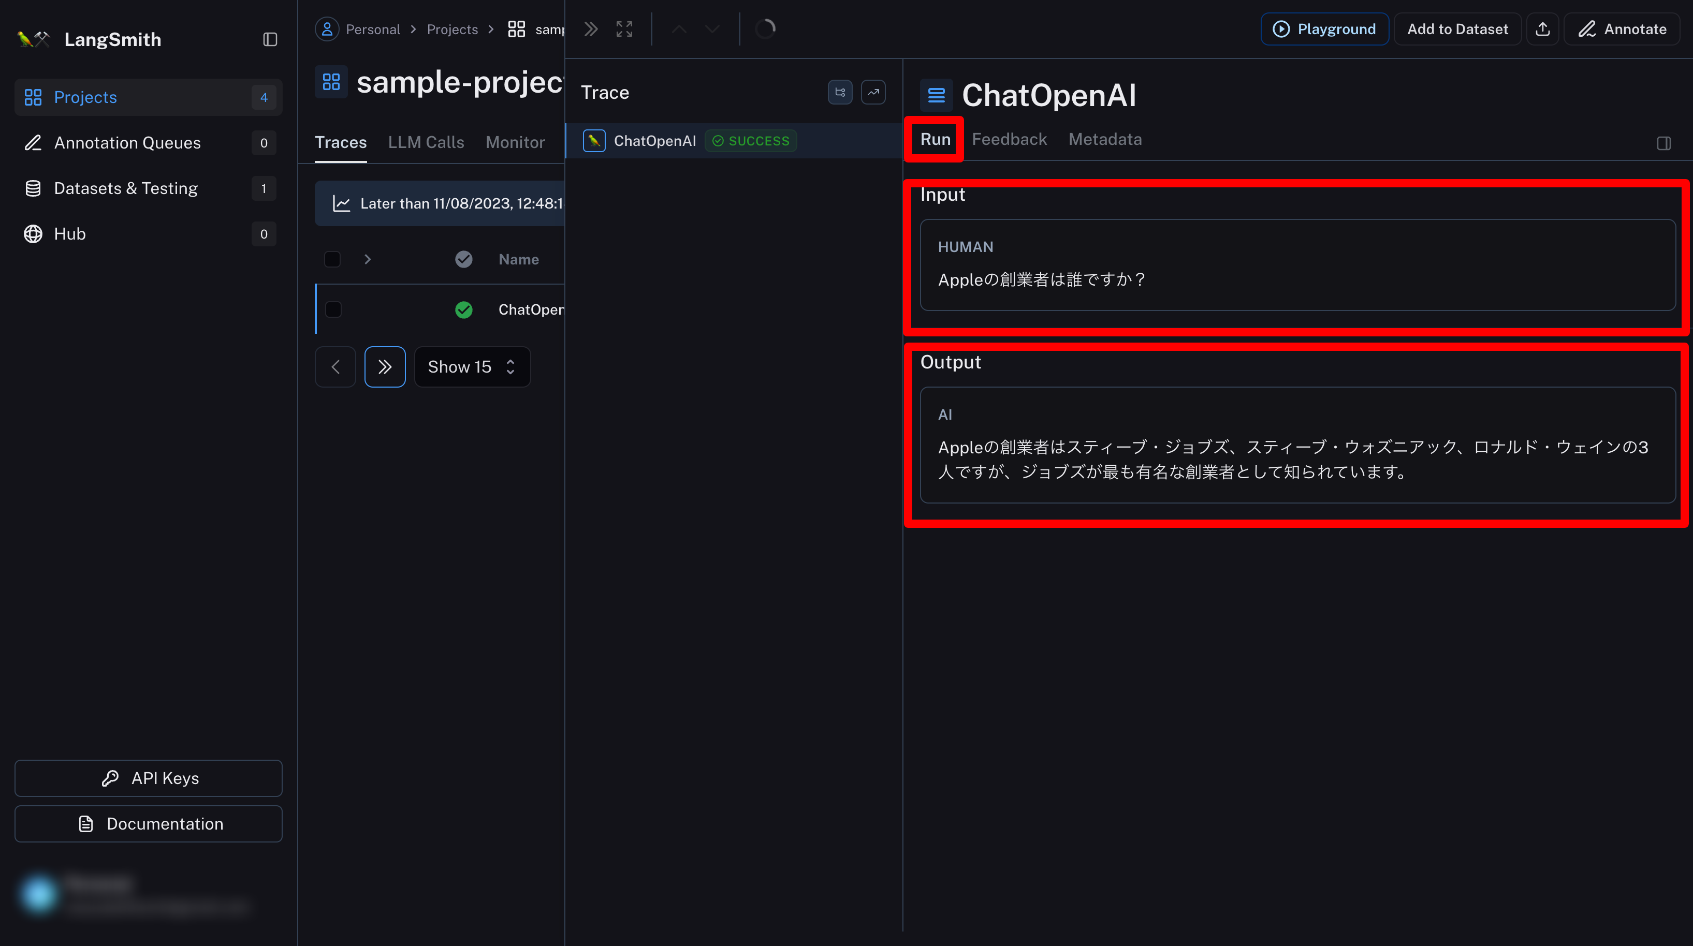Viewport: 1693px width, 946px height.
Task: Click the loading spinner icon
Action: pyautogui.click(x=766, y=29)
